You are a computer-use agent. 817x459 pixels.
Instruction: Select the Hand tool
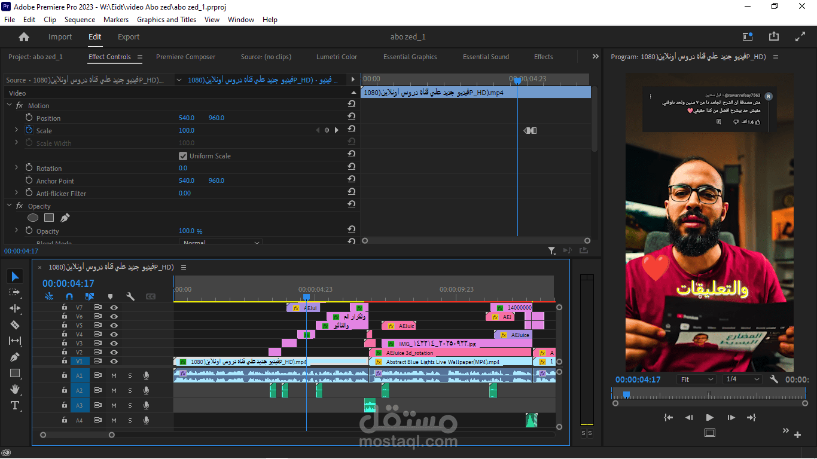pyautogui.click(x=16, y=389)
